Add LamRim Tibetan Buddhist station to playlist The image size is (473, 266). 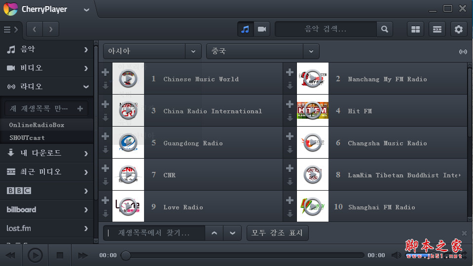290,168
